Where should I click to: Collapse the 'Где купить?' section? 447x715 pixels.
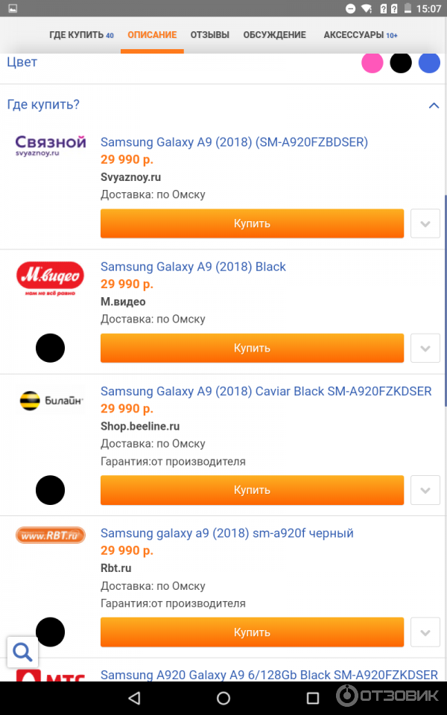[434, 105]
